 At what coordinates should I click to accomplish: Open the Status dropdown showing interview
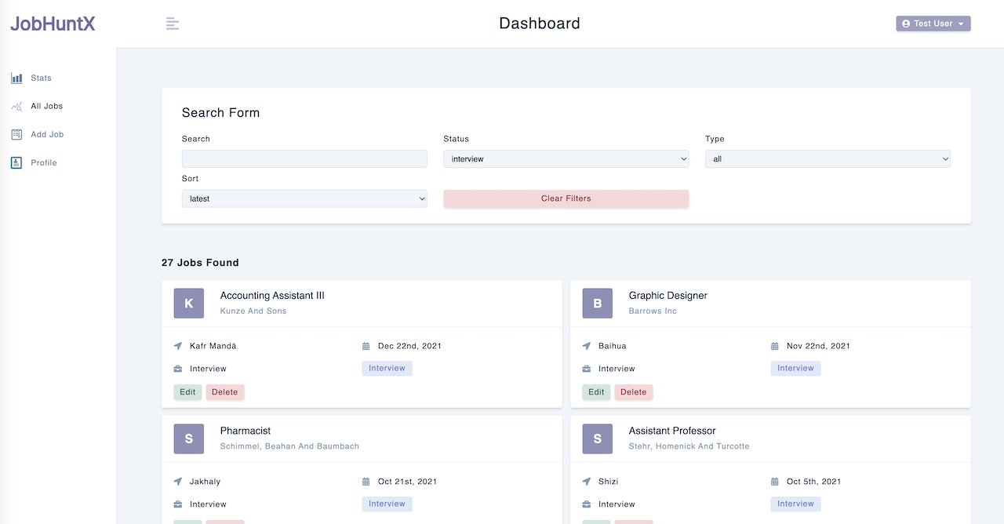click(566, 158)
